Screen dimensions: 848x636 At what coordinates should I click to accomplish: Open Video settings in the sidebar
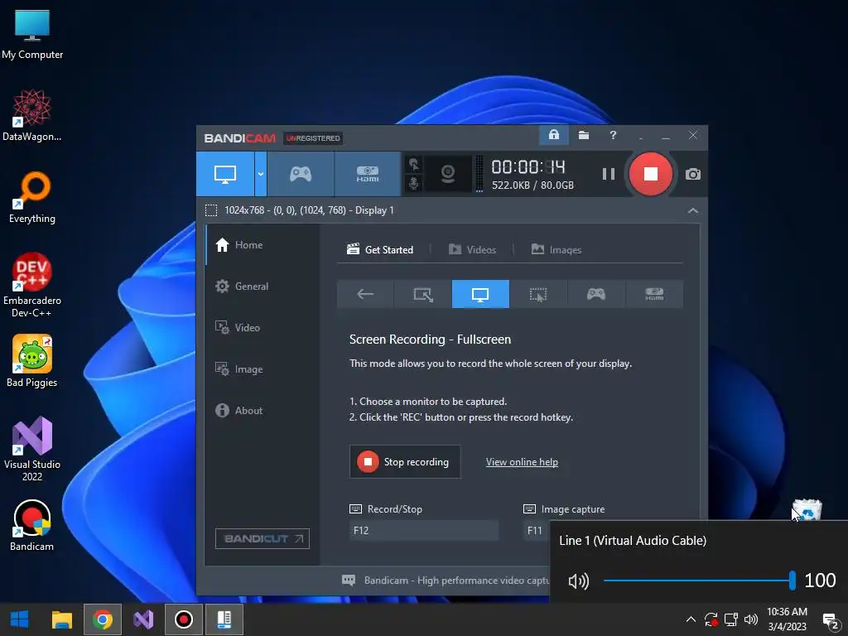tap(263, 328)
